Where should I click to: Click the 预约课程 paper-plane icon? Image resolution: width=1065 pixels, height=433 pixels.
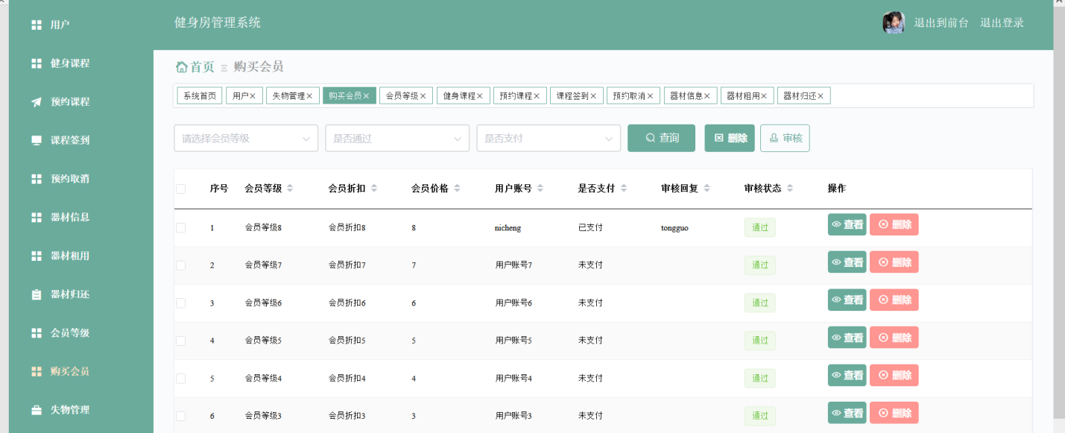pyautogui.click(x=37, y=102)
